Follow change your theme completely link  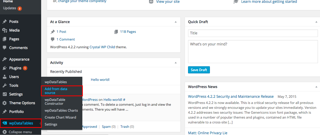[x=82, y=1]
